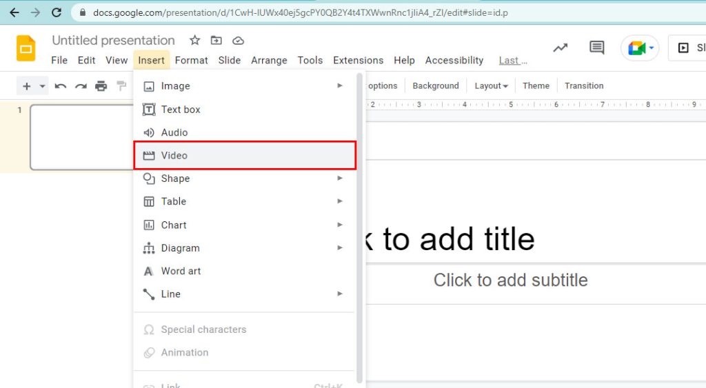Open the Google Slides home logo
This screenshot has width=706, height=388.
tap(26, 48)
